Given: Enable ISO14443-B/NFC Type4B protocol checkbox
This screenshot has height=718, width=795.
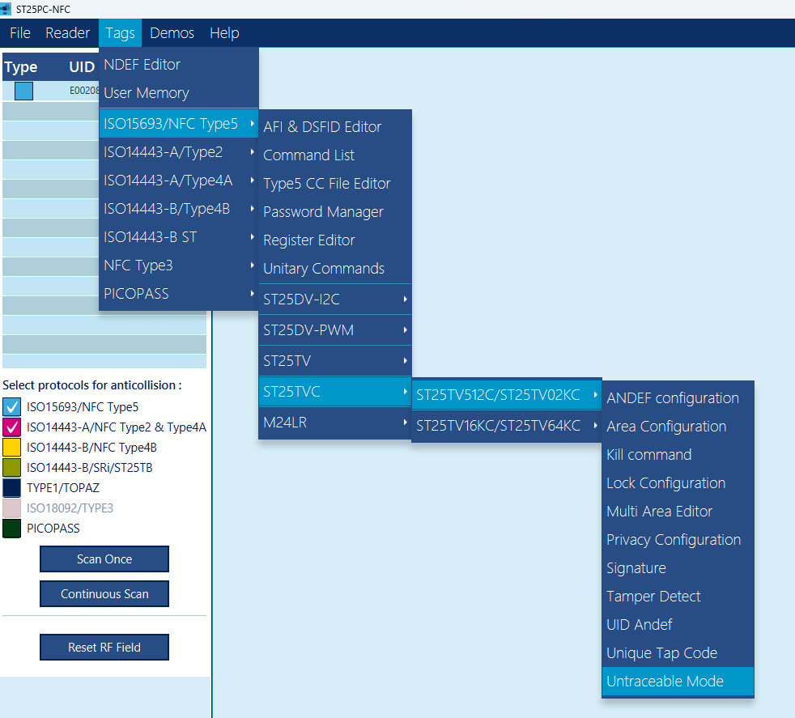Looking at the screenshot, I should pos(11,447).
